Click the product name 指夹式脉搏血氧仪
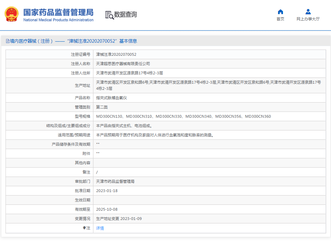This screenshot has height=242, width=331. 112,98
